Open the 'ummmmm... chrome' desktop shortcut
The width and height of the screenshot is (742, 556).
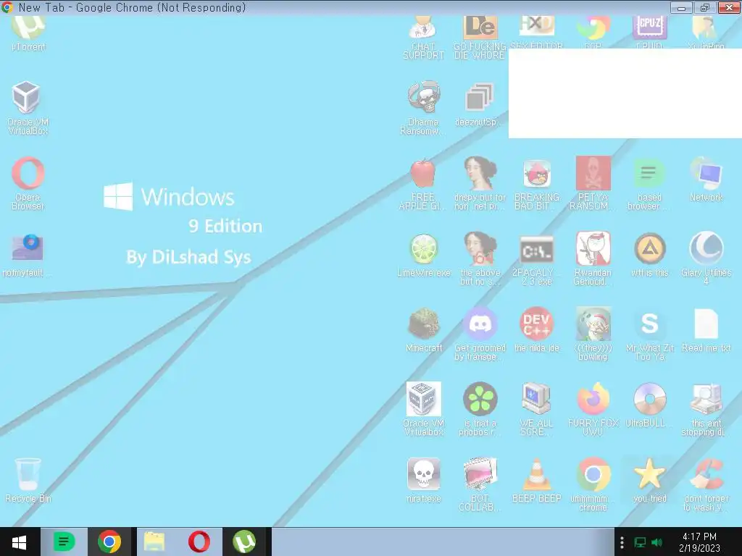593,484
